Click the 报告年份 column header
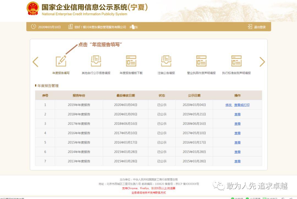This screenshot has width=297, height=199. (x=79, y=96)
